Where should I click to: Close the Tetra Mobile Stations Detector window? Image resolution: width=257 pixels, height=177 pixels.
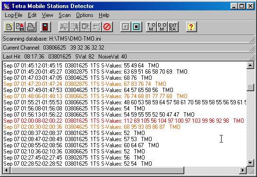coord(250,6)
